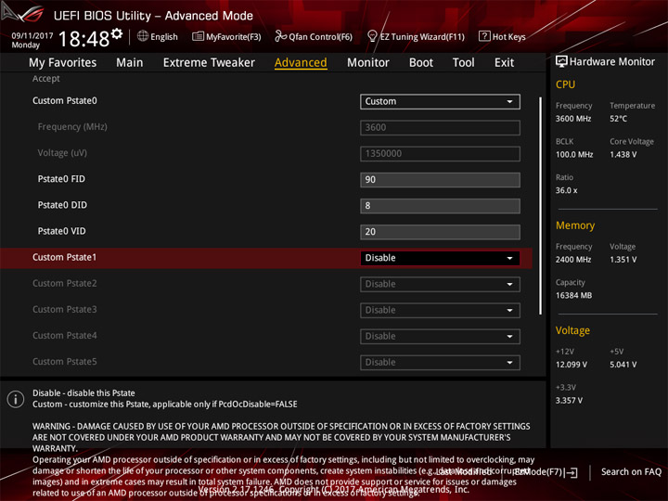The image size is (668, 501).
Task: Select the Custom Pstate1 row label
Action: pos(64,257)
